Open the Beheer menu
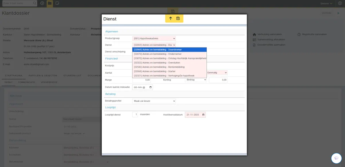 point(327,3)
